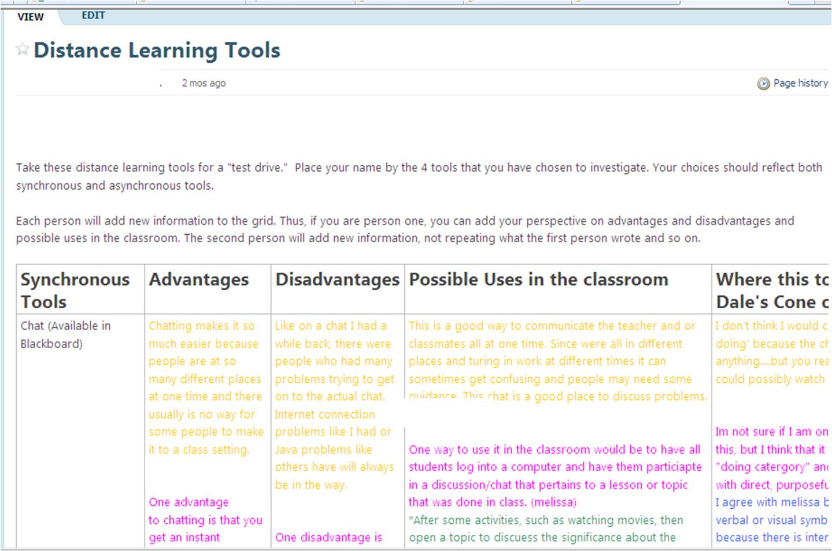Click the text 'Like on a chat I had a'

click(x=331, y=326)
